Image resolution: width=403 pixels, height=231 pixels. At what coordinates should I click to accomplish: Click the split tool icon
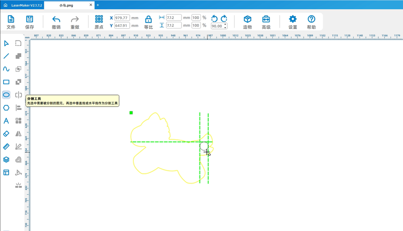click(x=18, y=95)
